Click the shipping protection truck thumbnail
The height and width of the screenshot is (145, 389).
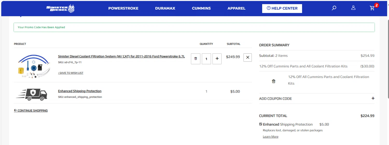(x=32, y=94)
